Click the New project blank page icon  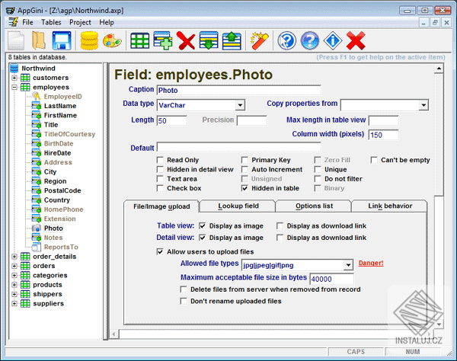[16, 40]
